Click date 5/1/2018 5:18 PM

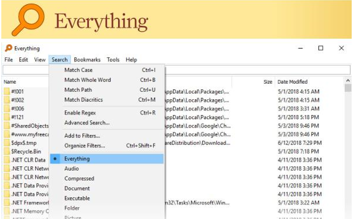(298, 117)
